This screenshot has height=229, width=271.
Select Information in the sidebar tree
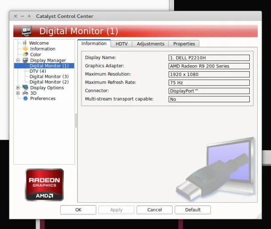coord(43,49)
